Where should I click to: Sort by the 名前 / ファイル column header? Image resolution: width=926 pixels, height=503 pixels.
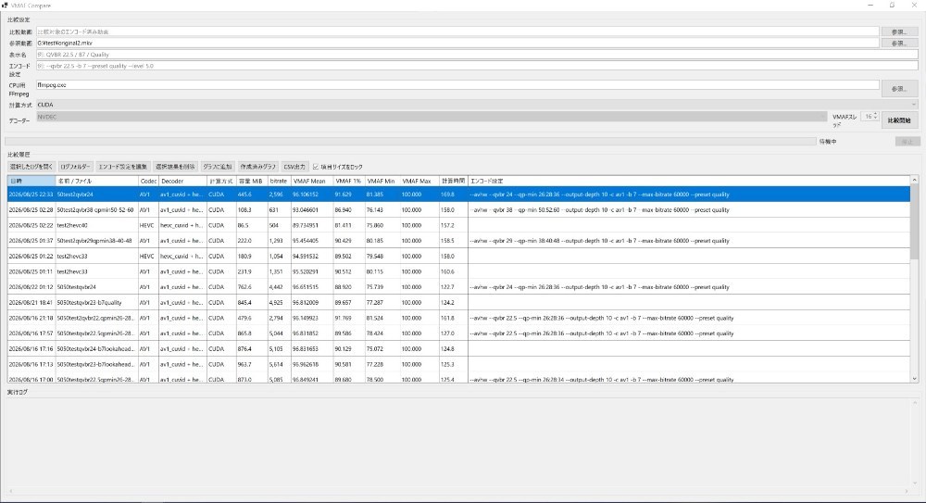click(x=97, y=181)
